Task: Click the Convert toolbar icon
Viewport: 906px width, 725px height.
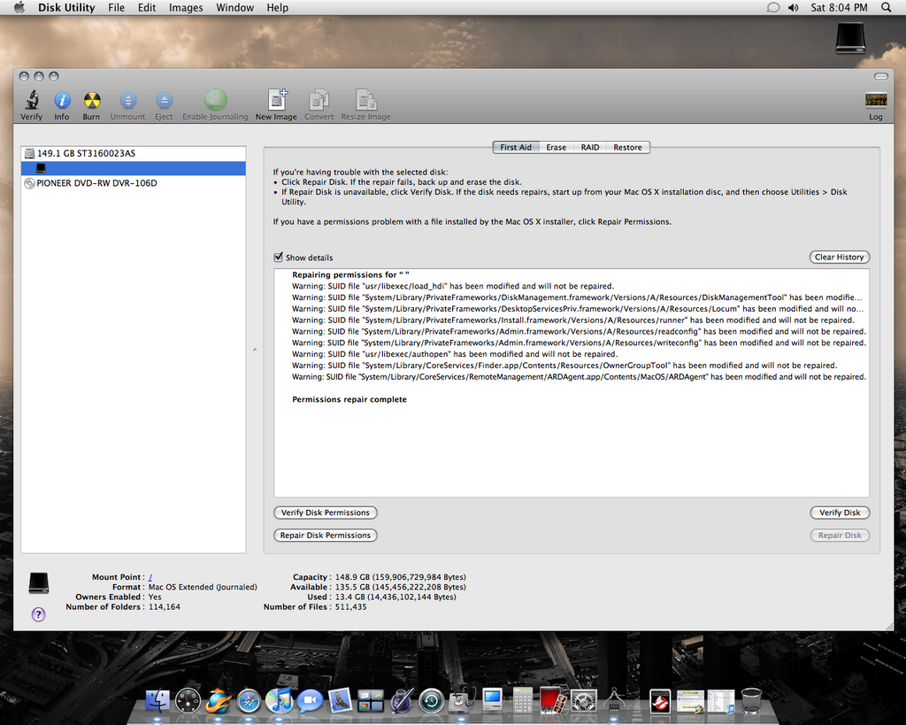Action: pyautogui.click(x=319, y=100)
